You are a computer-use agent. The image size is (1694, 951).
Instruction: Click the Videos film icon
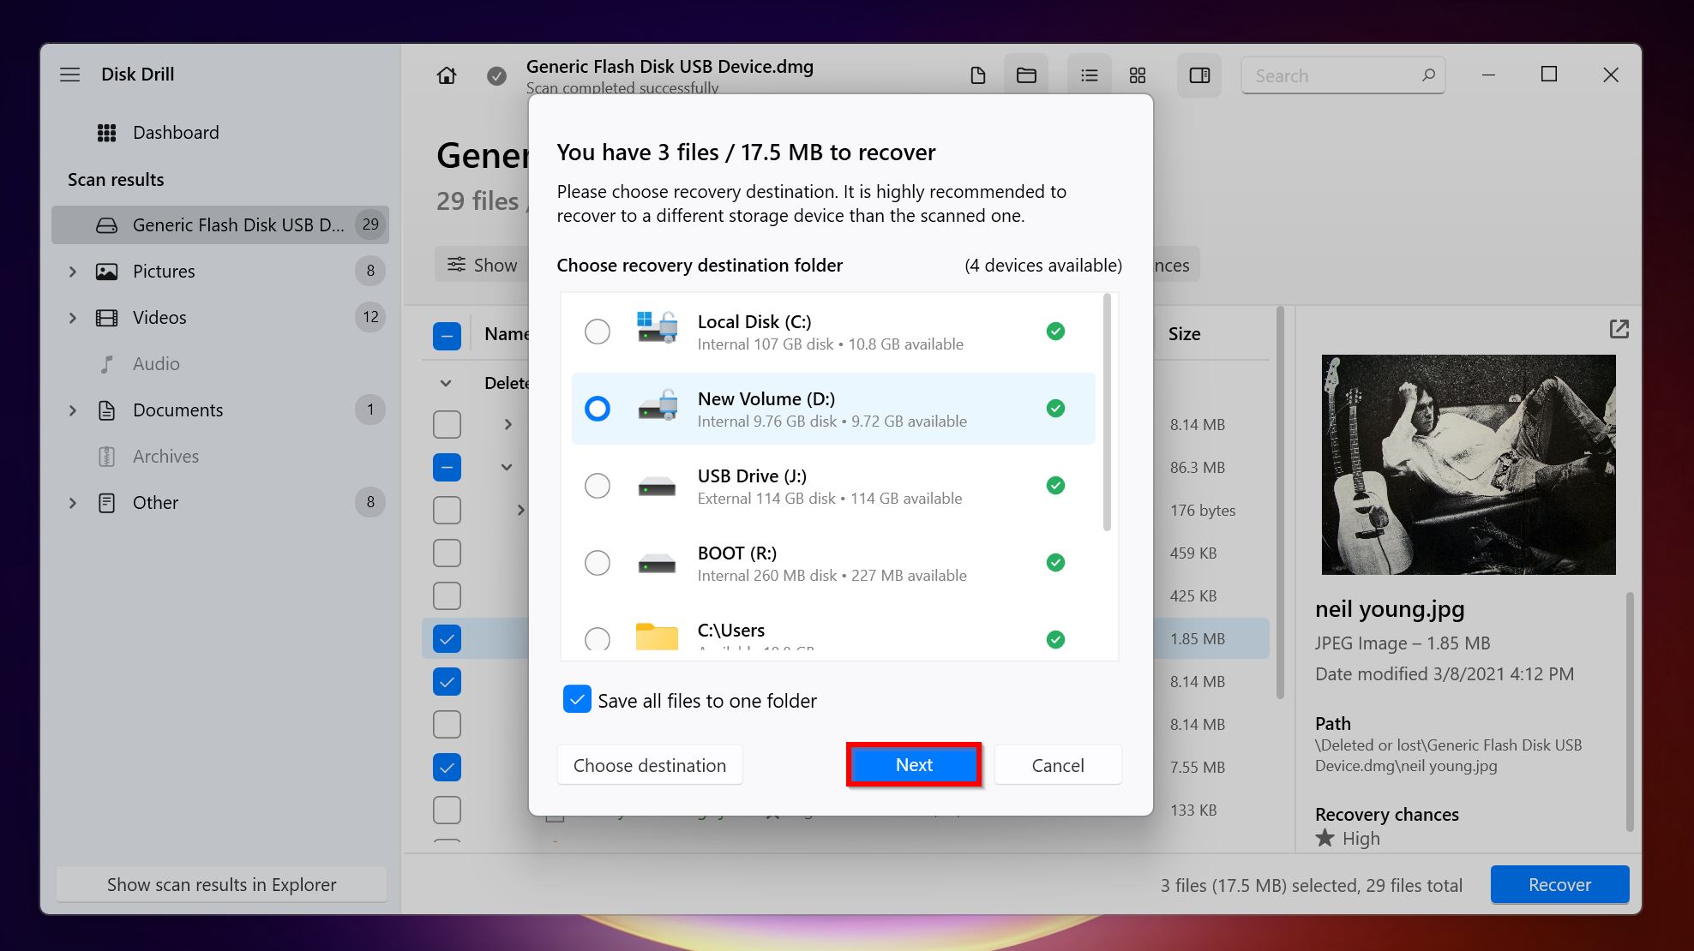tap(107, 318)
